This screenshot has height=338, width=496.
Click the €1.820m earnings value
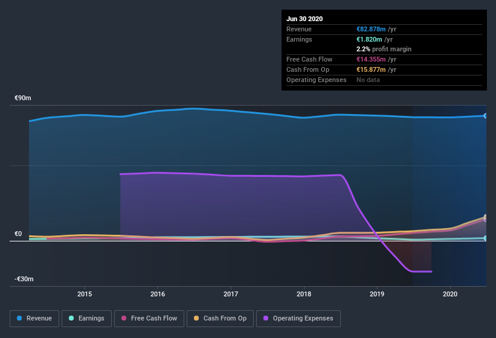coord(369,39)
